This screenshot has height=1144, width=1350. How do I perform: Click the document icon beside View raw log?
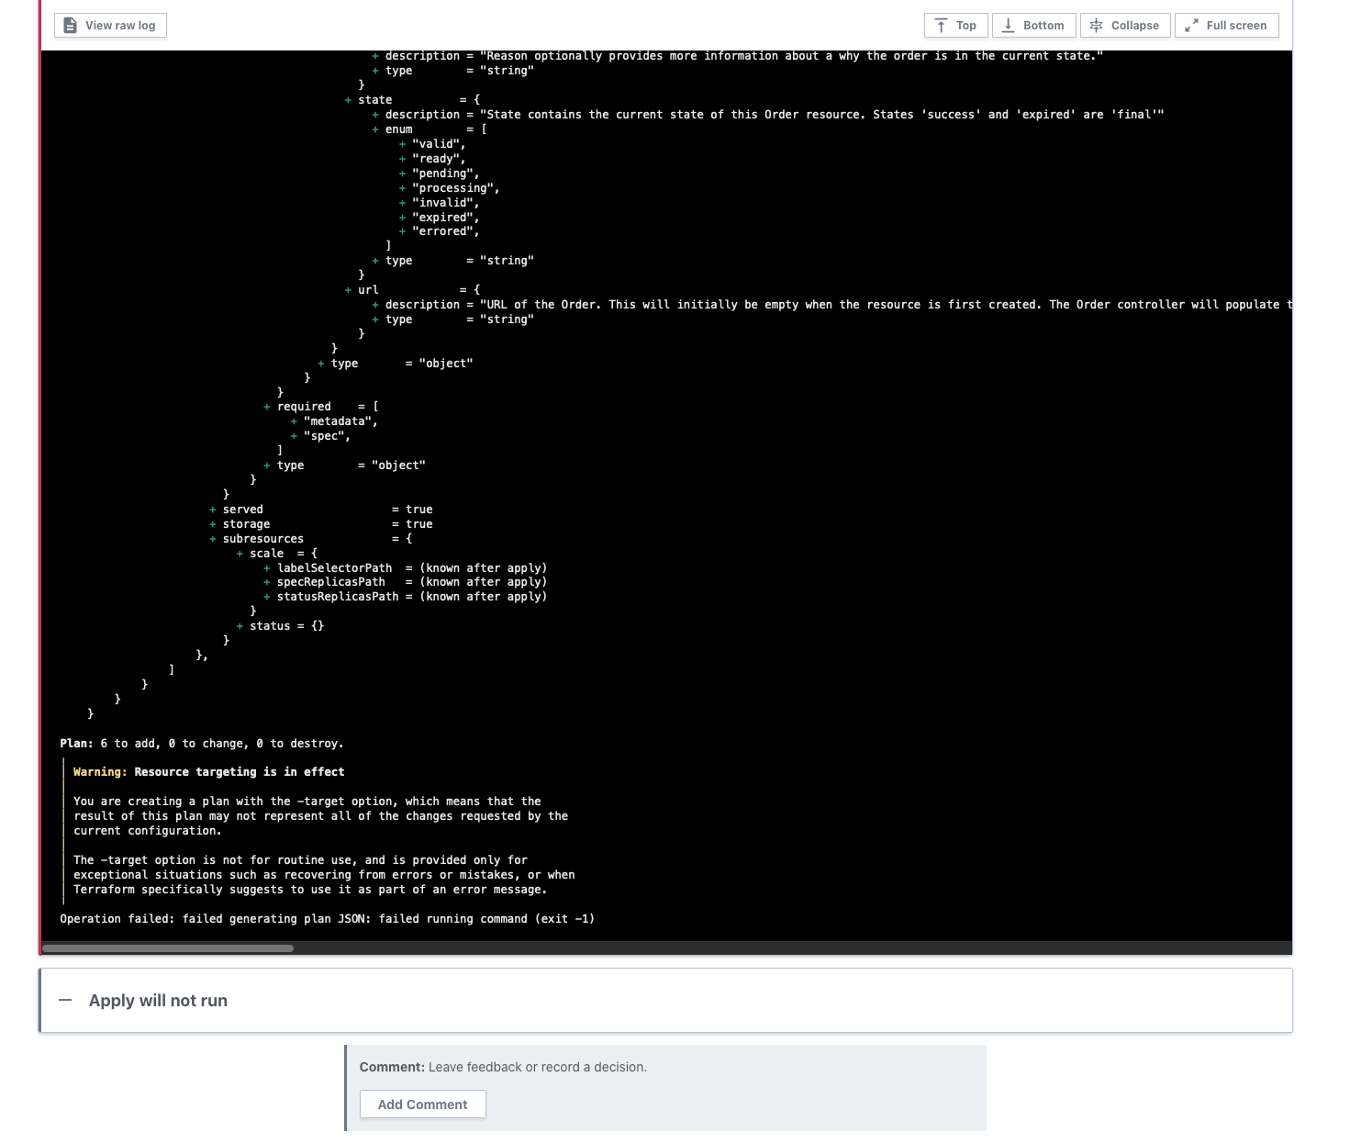(70, 25)
